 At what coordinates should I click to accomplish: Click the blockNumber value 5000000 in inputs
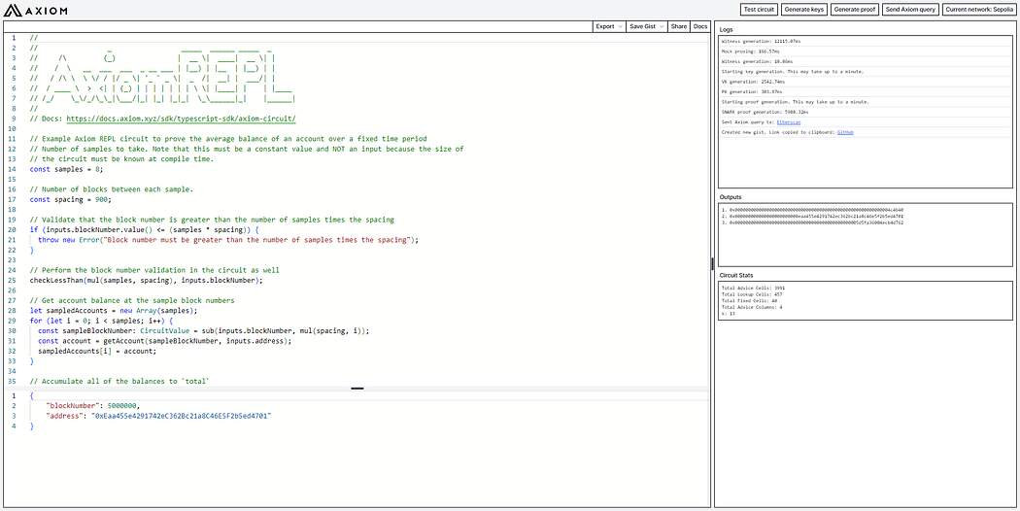click(121, 405)
